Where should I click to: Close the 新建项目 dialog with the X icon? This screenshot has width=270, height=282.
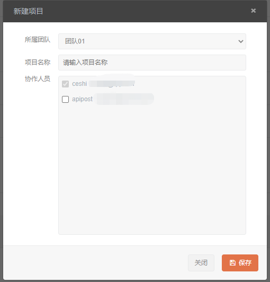(253, 11)
